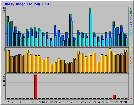Click day 28 on the x-axis
The width and height of the screenshot is (134, 105).
pos(114,102)
